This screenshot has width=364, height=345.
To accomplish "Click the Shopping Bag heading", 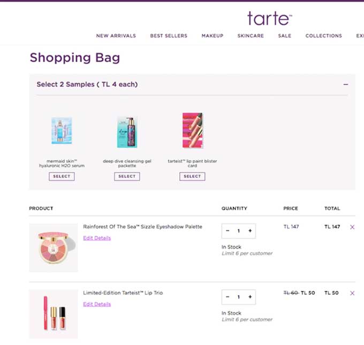I will pyautogui.click(x=75, y=58).
